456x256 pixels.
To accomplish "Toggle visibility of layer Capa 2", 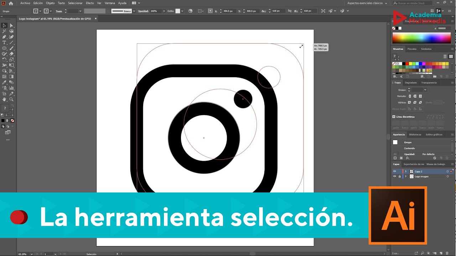I will point(394,171).
